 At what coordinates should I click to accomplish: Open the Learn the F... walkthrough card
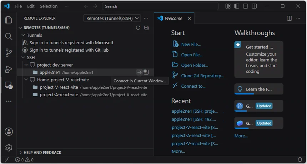tap(259, 89)
